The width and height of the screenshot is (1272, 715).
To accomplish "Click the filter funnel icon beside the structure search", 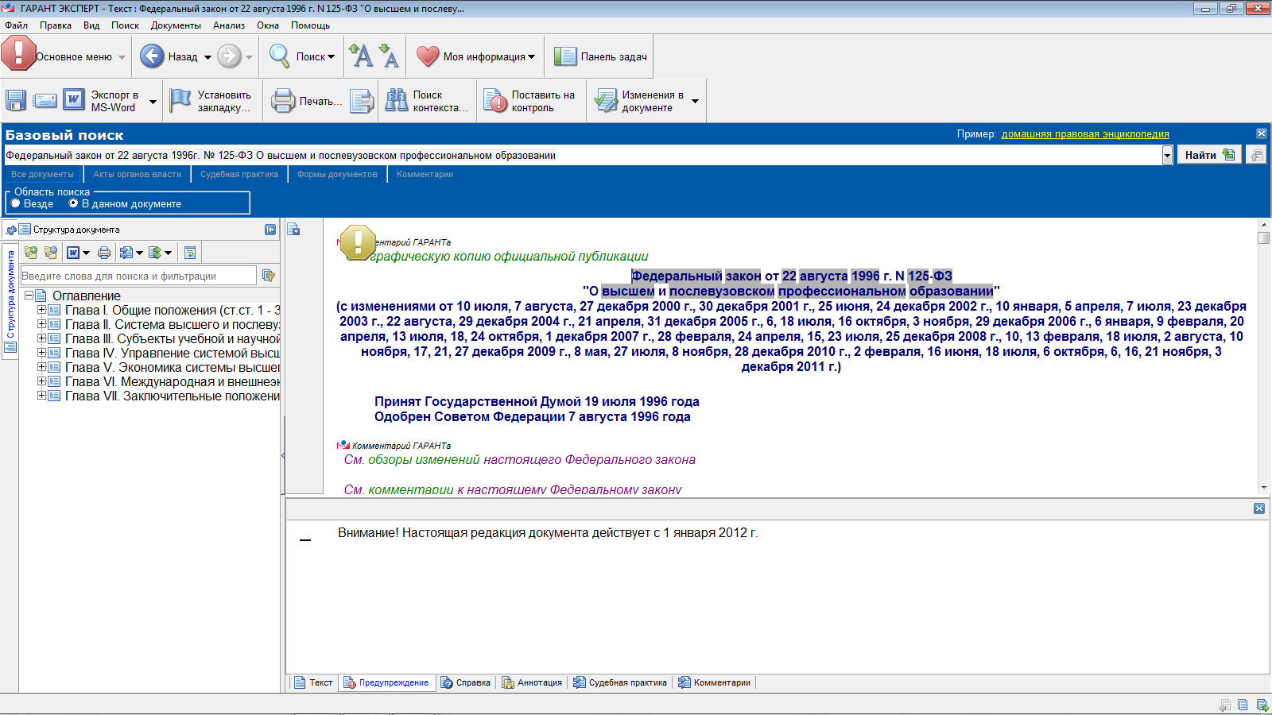I will point(269,276).
